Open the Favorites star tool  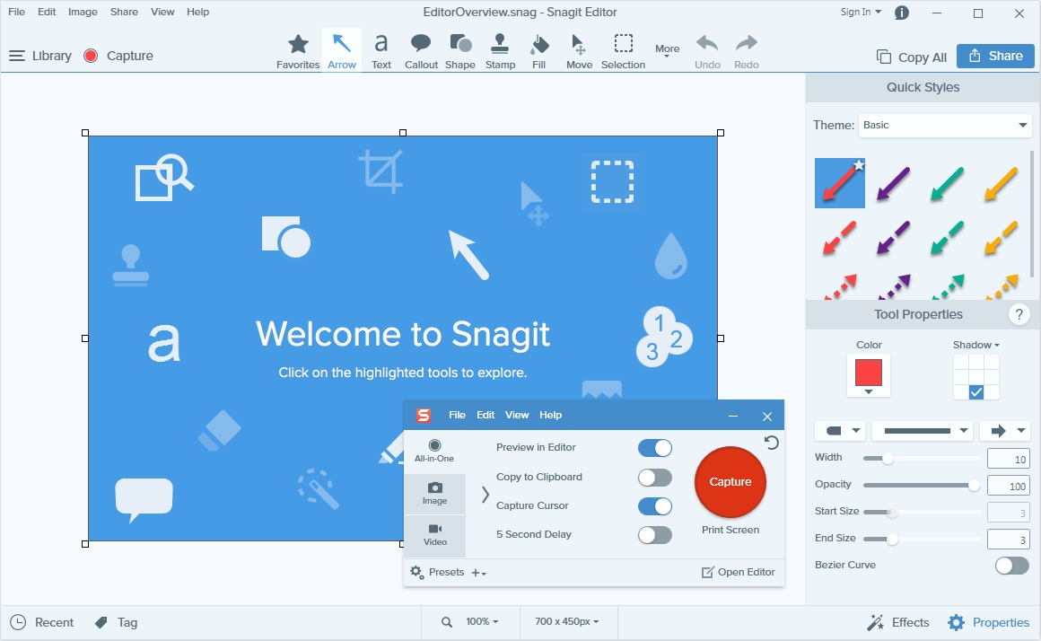pos(298,51)
